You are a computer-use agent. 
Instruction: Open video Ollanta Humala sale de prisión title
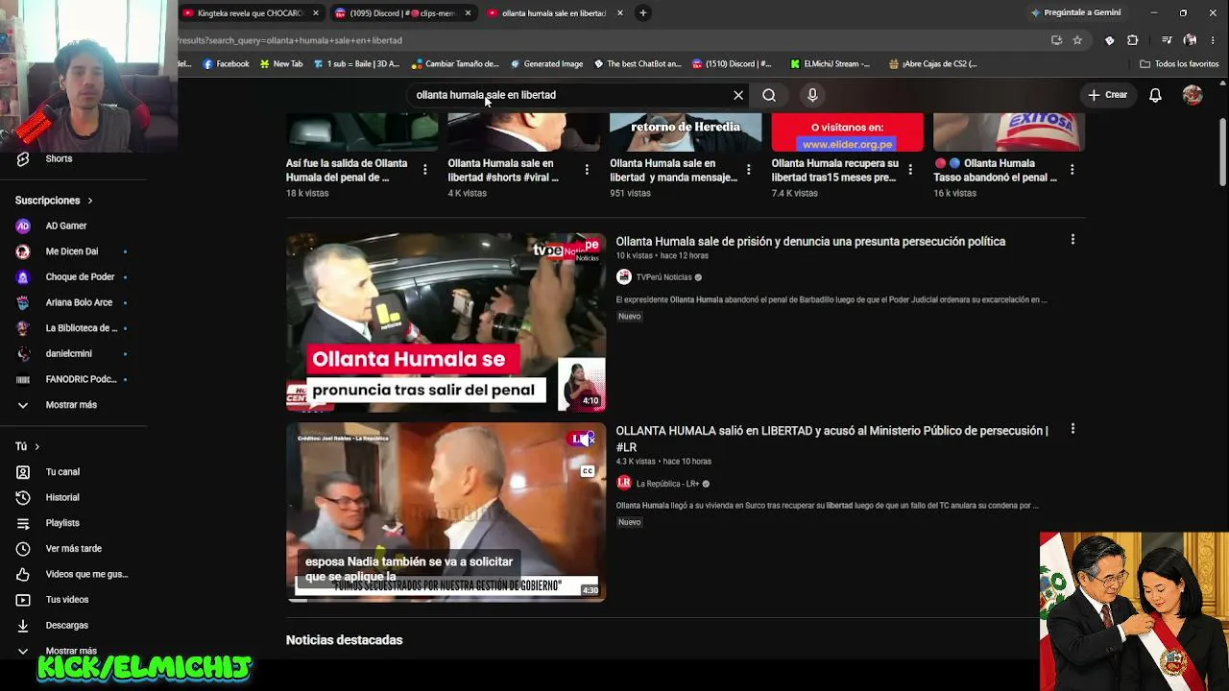(x=810, y=242)
